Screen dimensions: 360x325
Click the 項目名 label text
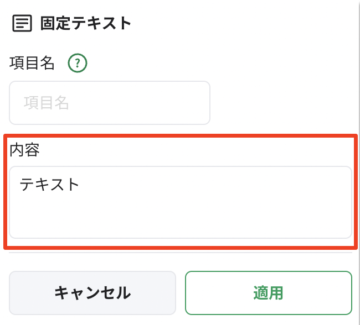[x=32, y=64]
